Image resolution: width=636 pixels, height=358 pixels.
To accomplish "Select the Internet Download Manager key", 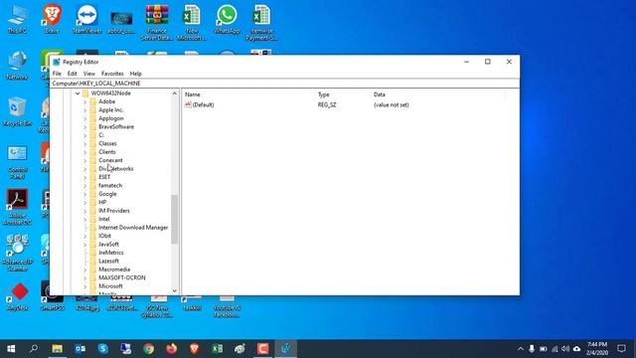I will pos(133,228).
